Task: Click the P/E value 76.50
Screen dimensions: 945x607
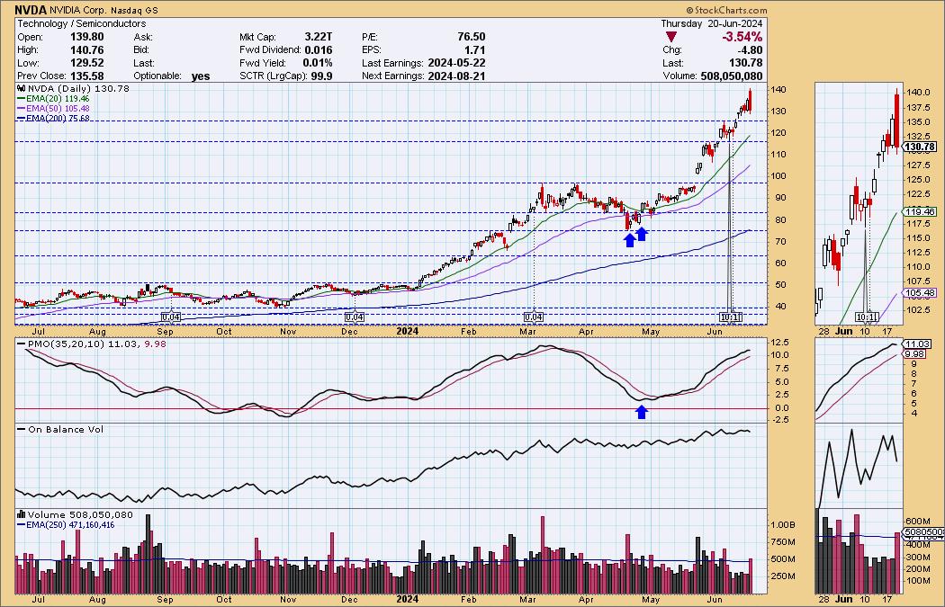Action: [471, 37]
